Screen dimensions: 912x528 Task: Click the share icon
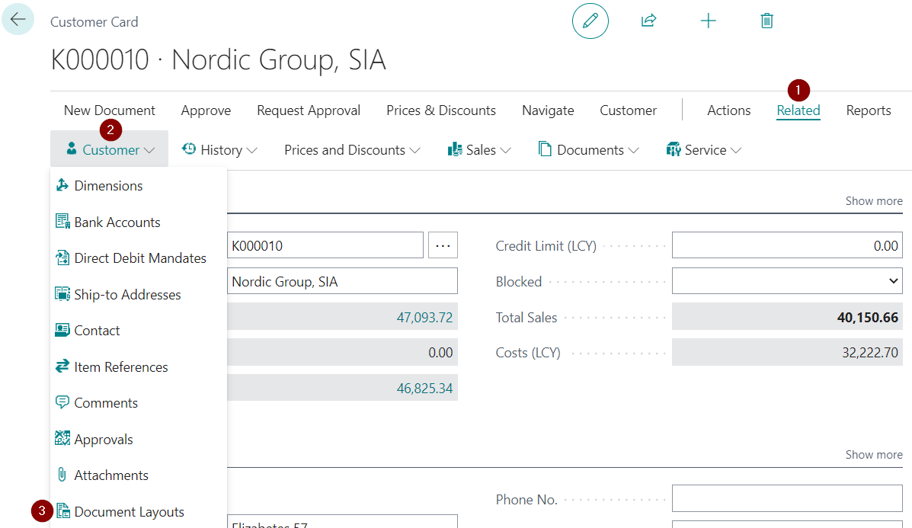tap(648, 21)
